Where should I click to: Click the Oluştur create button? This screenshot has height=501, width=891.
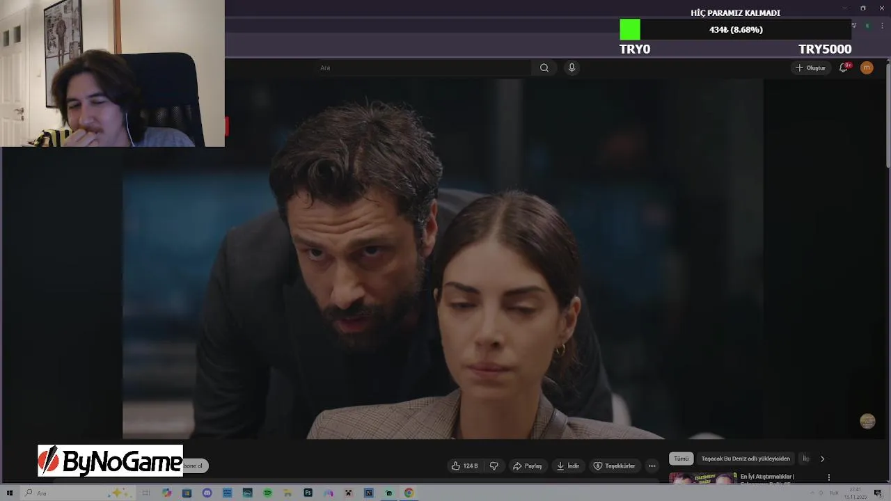pos(810,67)
